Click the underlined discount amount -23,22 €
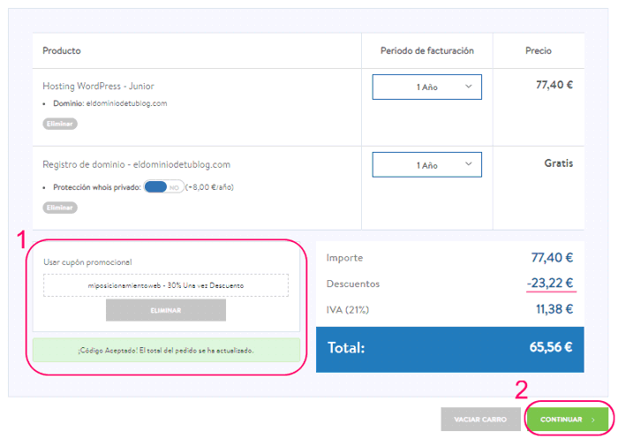Viewport: 618px width, 447px height. [550, 284]
